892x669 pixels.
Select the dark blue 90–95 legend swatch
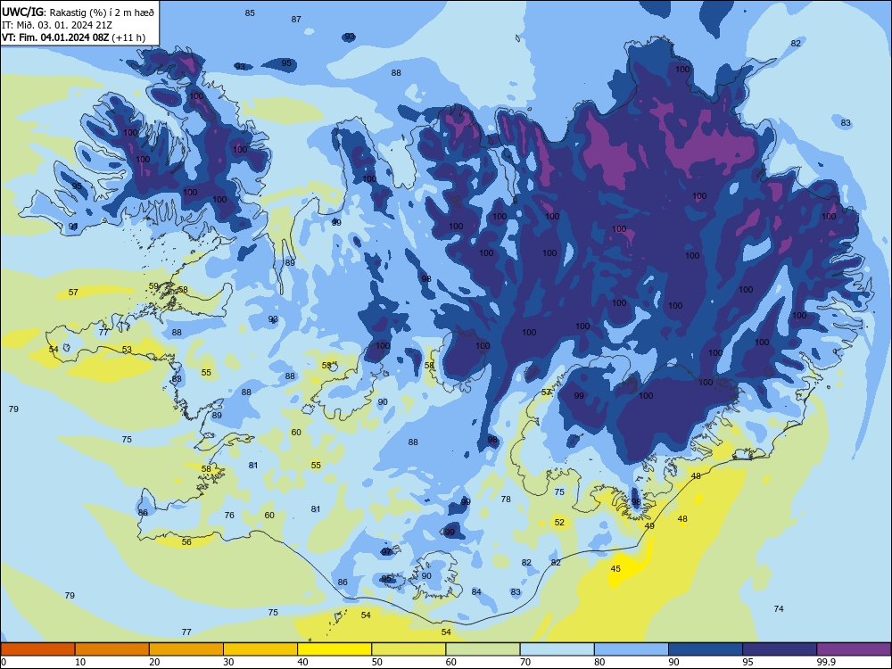click(706, 649)
